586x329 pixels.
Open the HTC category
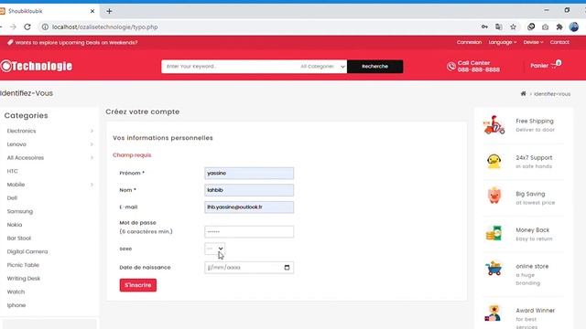(x=12, y=171)
